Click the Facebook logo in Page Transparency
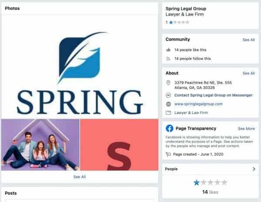261x202 pixels. point(170,128)
